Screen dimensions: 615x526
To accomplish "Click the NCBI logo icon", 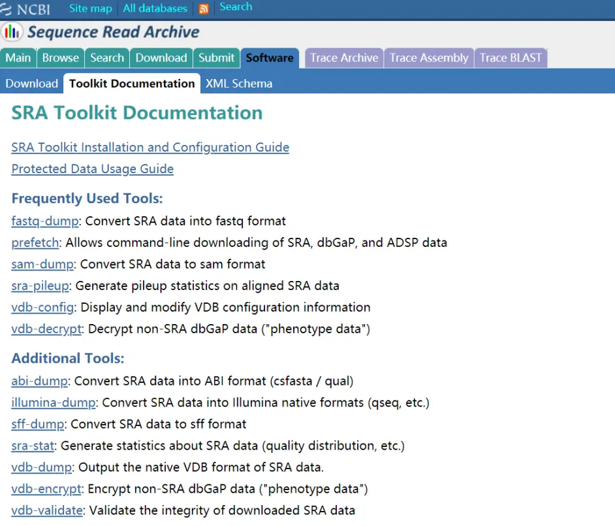I will click(x=9, y=8).
